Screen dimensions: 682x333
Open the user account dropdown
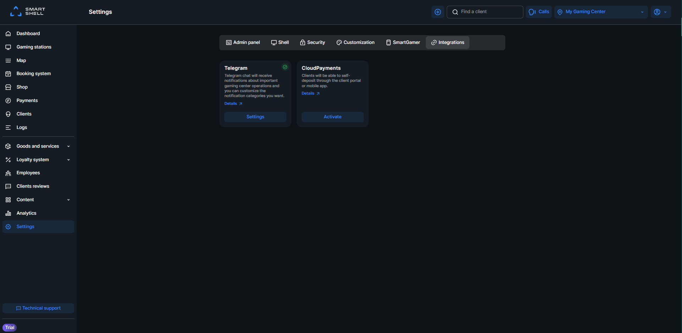pos(661,12)
